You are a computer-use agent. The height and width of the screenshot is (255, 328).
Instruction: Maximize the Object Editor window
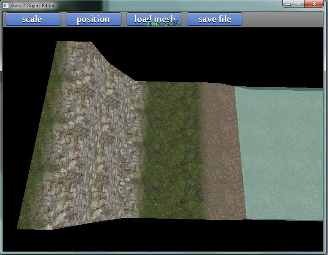(x=299, y=4)
